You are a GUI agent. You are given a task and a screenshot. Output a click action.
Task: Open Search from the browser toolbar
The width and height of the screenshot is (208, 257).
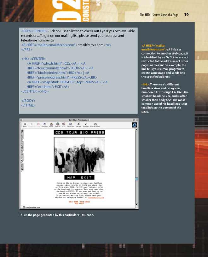pyautogui.click(x=58, y=125)
